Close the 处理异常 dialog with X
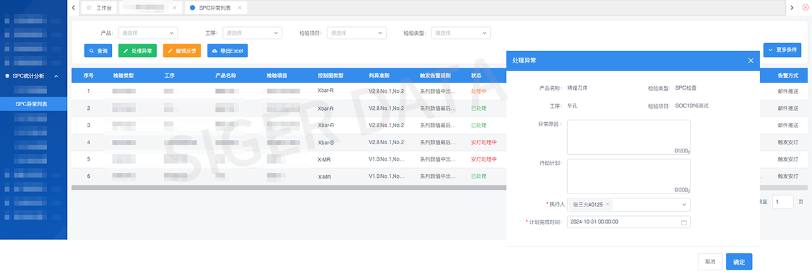This screenshot has height=274, width=812. (751, 61)
